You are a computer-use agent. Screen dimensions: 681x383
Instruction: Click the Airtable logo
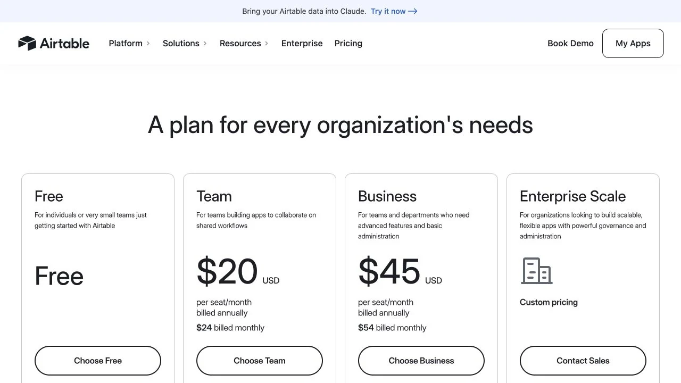pyautogui.click(x=54, y=43)
